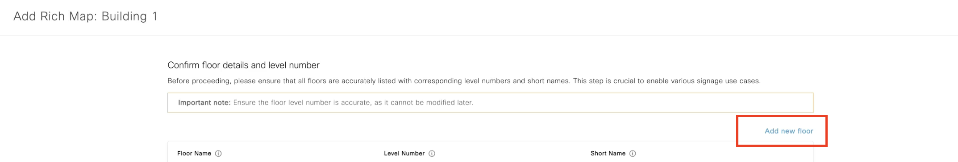This screenshot has width=958, height=162.
Task: Click the Short Name column header
Action: (608, 154)
